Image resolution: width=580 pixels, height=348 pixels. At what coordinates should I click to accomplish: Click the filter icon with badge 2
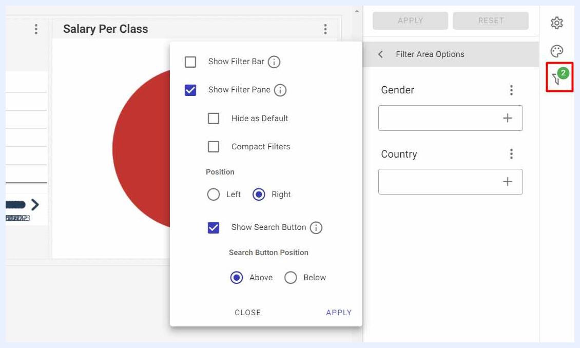pyautogui.click(x=559, y=77)
